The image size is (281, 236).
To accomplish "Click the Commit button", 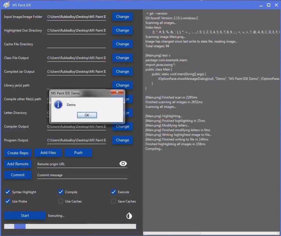I will (18, 175).
